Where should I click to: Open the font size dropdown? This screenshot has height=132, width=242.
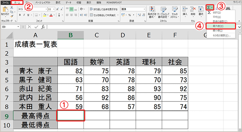54,9
